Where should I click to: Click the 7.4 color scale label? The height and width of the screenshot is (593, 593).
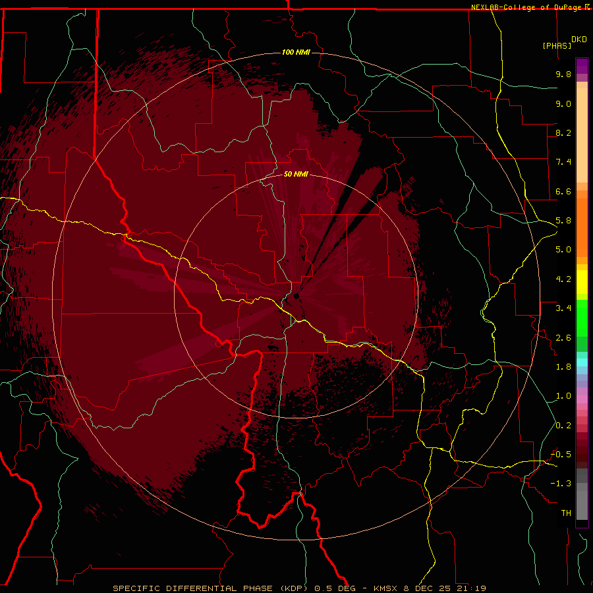coord(563,162)
